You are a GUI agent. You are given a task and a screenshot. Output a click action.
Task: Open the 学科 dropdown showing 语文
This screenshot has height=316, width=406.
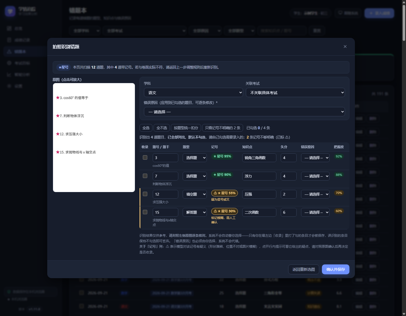[193, 93]
